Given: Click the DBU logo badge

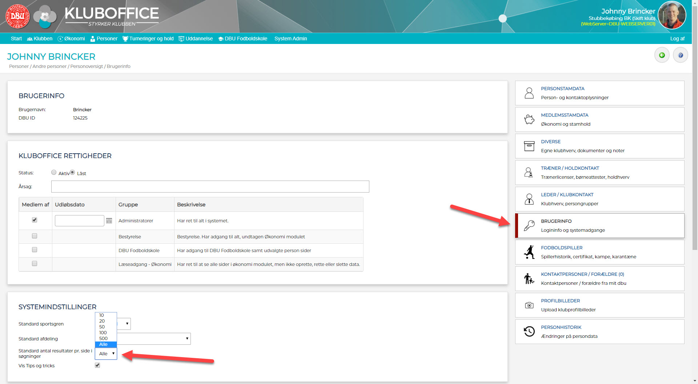Looking at the screenshot, I should (x=17, y=16).
